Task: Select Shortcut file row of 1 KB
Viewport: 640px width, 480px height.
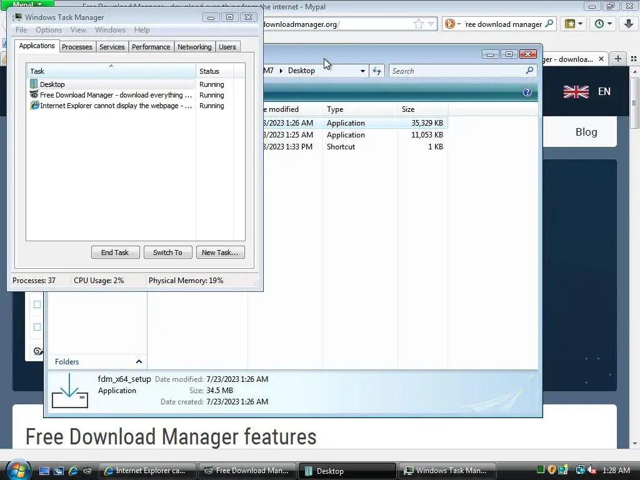Action: (x=355, y=146)
